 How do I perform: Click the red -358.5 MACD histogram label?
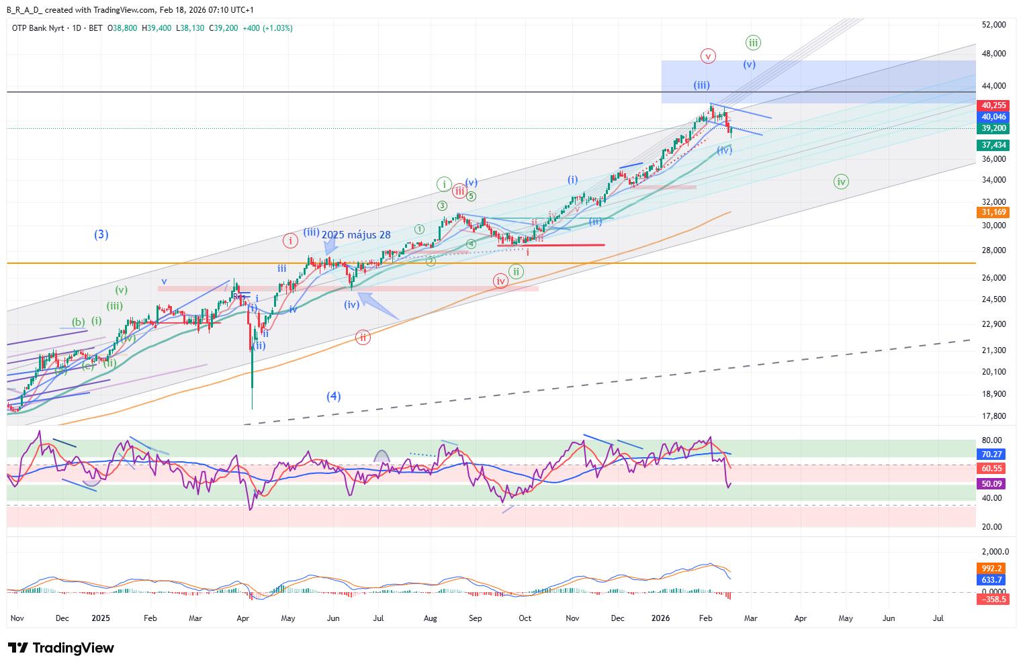[991, 599]
